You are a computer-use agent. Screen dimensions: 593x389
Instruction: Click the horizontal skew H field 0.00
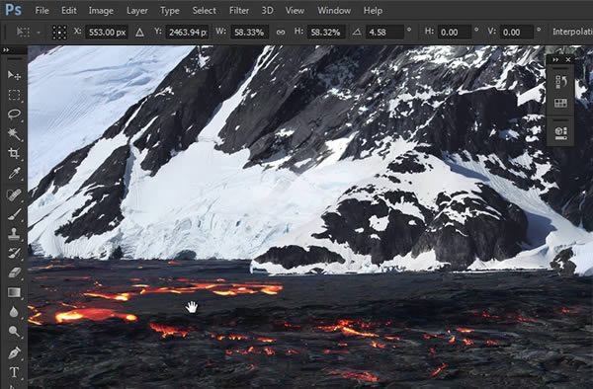455,33
